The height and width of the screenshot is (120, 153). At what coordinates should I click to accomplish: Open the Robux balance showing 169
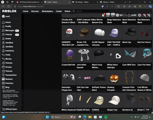click(119, 15)
